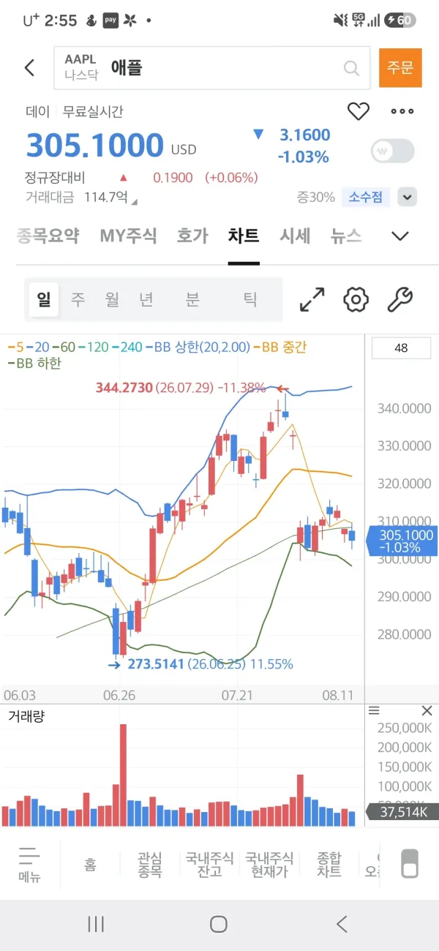Open Android recent apps button
The image size is (439, 951).
[96, 924]
